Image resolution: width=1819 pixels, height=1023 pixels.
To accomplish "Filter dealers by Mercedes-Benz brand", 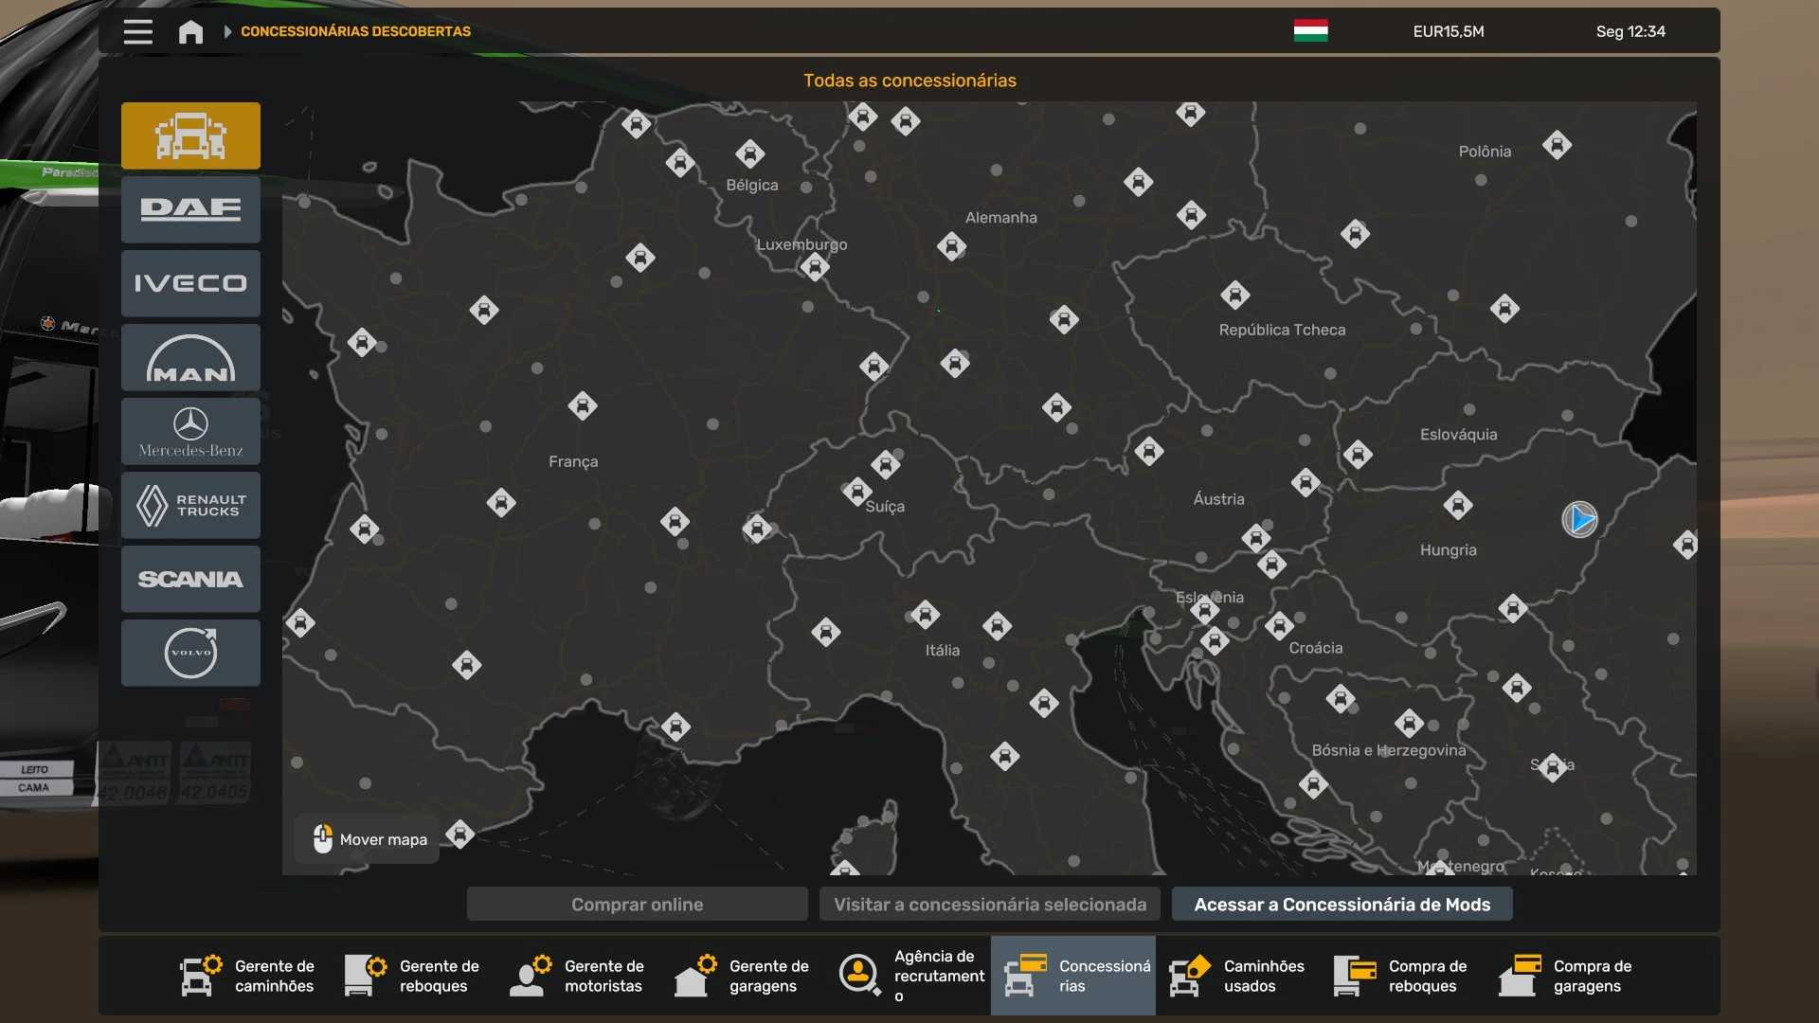I will coord(190,431).
